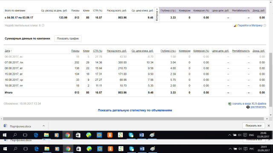The height and width of the screenshot is (153, 273).
Task: Select the 08.08.2017, вт date row
Action: click(135, 68)
